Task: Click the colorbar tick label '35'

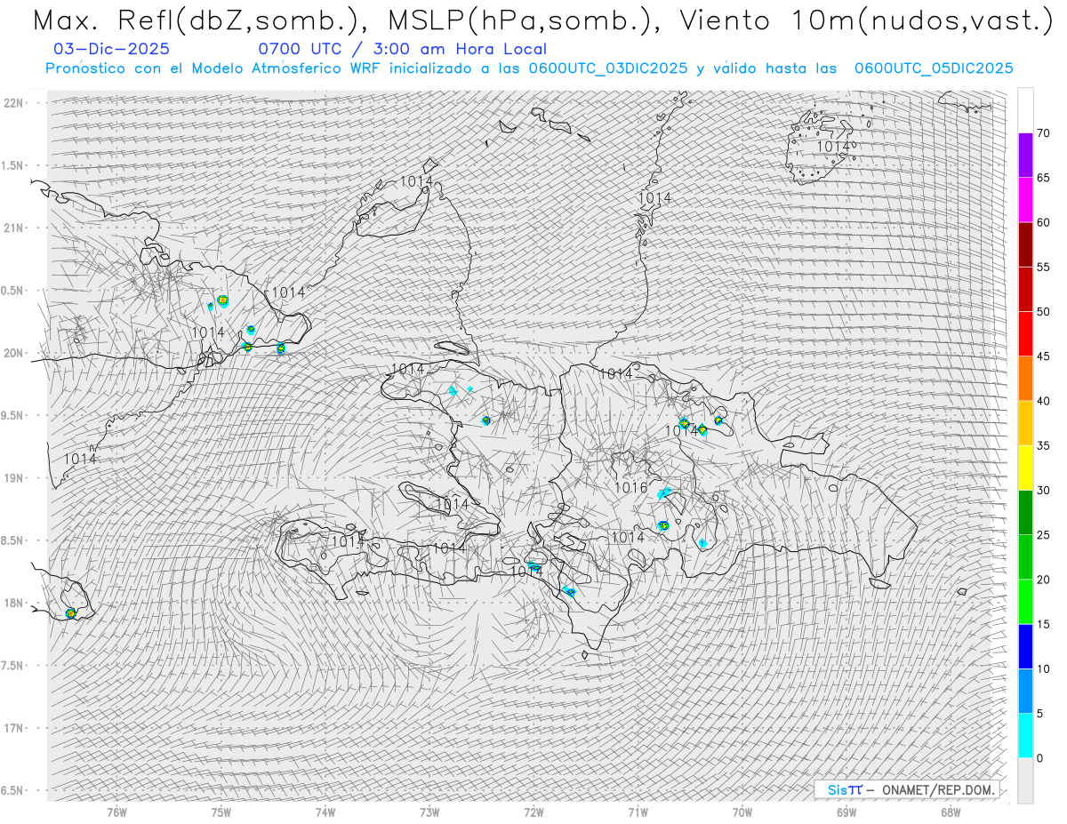Action: [x=1044, y=445]
